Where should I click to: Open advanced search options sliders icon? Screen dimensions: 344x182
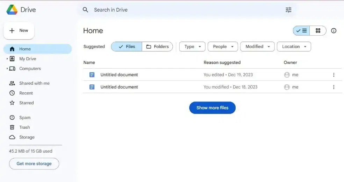coord(288,10)
